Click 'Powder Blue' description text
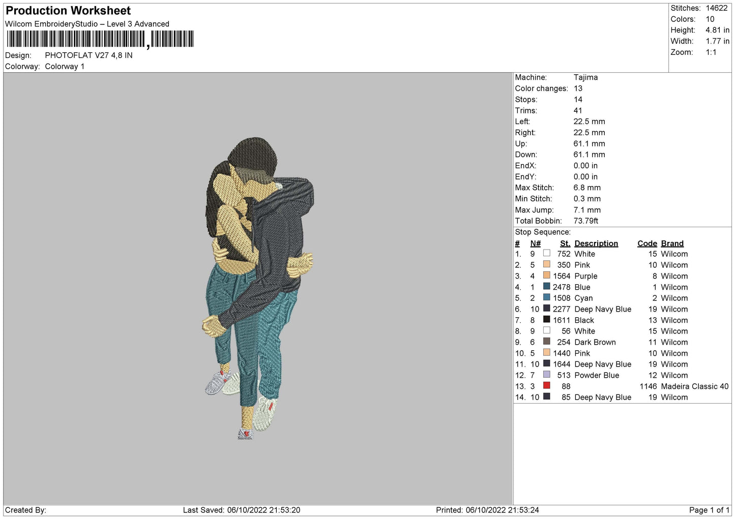 [597, 375]
